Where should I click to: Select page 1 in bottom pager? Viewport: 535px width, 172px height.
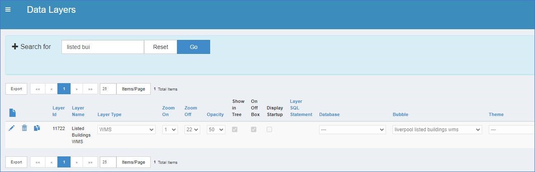pos(64,162)
